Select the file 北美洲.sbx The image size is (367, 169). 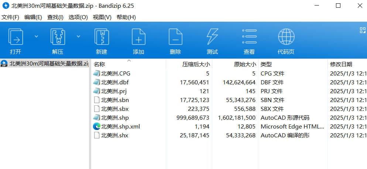point(115,109)
